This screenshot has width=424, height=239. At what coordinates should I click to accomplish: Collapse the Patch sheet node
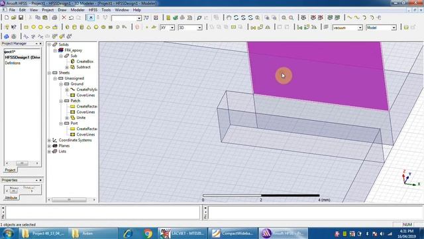tap(61, 101)
